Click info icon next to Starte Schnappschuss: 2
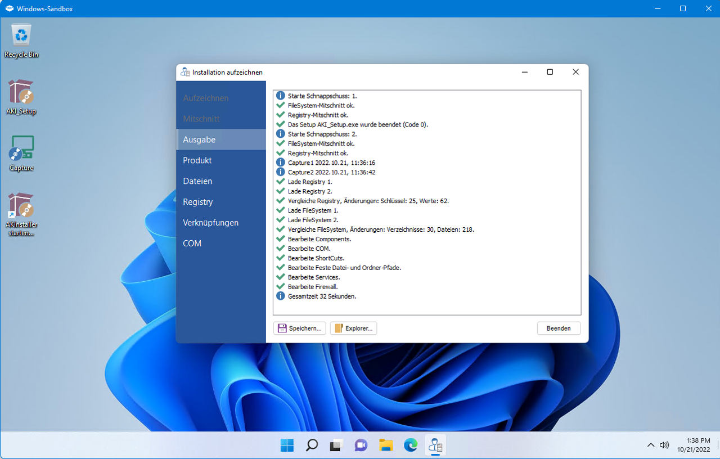This screenshot has width=720, height=459. [x=281, y=134]
